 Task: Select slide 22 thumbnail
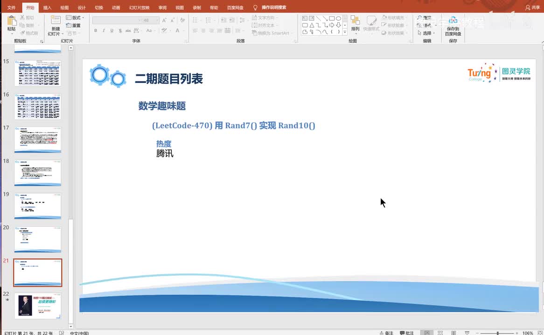coord(37,305)
